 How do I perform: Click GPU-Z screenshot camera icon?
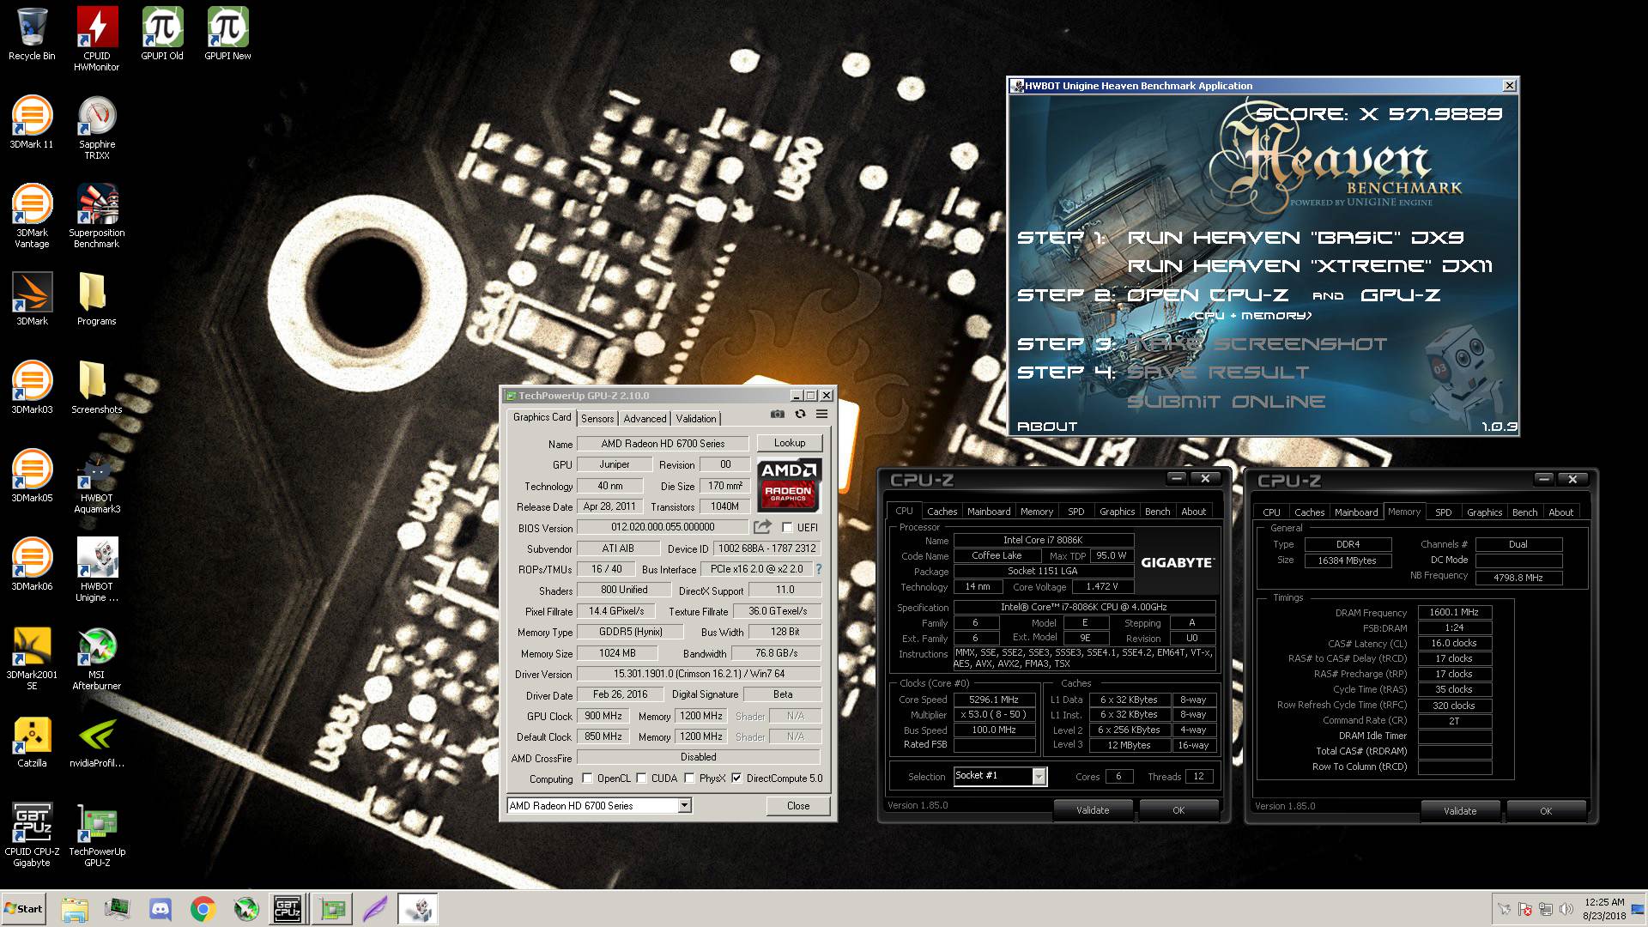tap(777, 414)
